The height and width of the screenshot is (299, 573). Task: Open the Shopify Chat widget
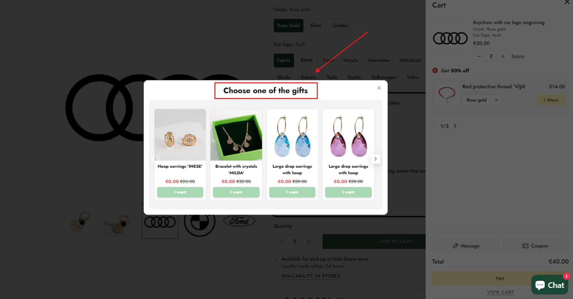549,285
